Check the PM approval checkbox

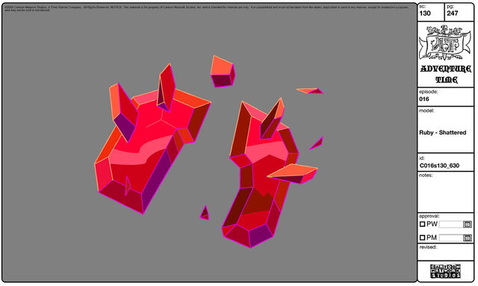tap(422, 237)
